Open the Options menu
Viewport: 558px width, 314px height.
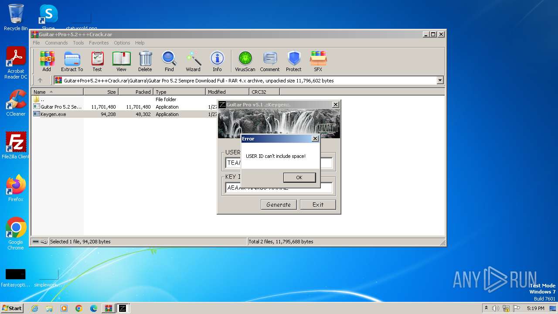pyautogui.click(x=122, y=43)
